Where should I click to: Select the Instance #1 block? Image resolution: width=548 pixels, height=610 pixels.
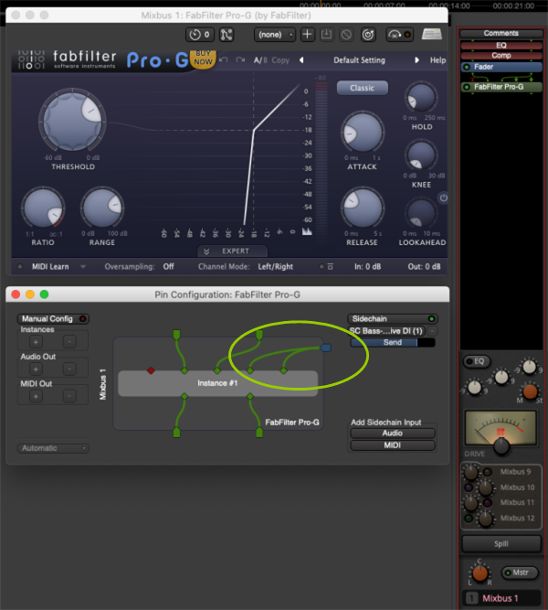[x=217, y=383]
